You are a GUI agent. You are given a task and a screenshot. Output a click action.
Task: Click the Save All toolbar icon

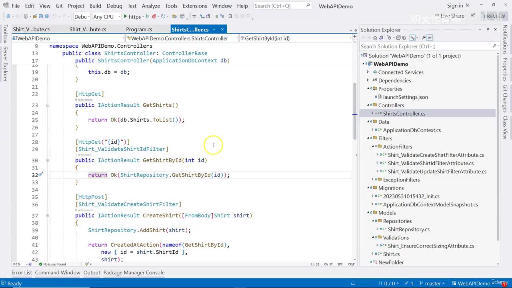(x=46, y=16)
